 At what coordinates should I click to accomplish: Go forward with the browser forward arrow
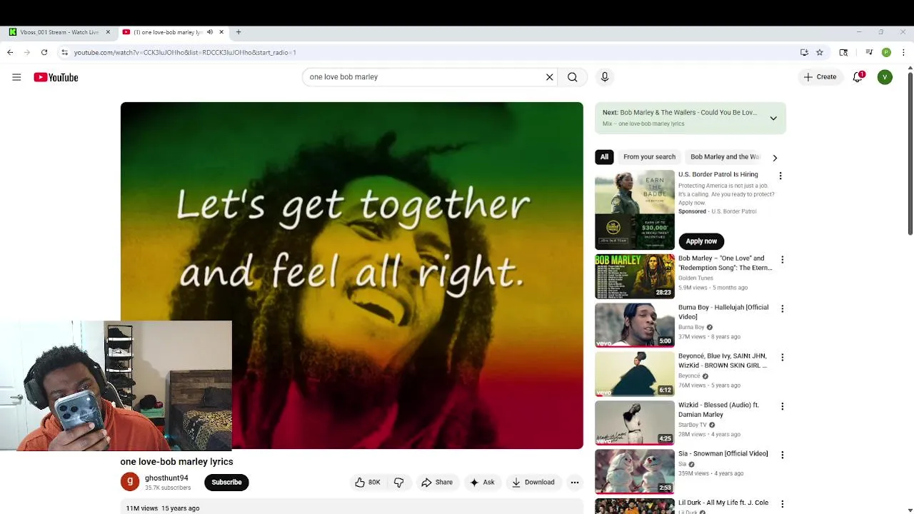[x=27, y=52]
